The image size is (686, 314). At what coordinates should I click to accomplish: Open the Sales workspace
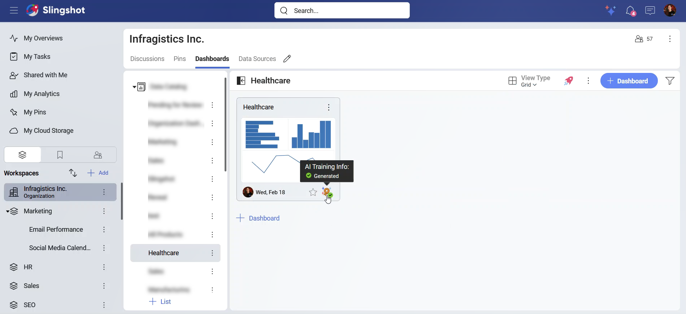click(x=31, y=286)
